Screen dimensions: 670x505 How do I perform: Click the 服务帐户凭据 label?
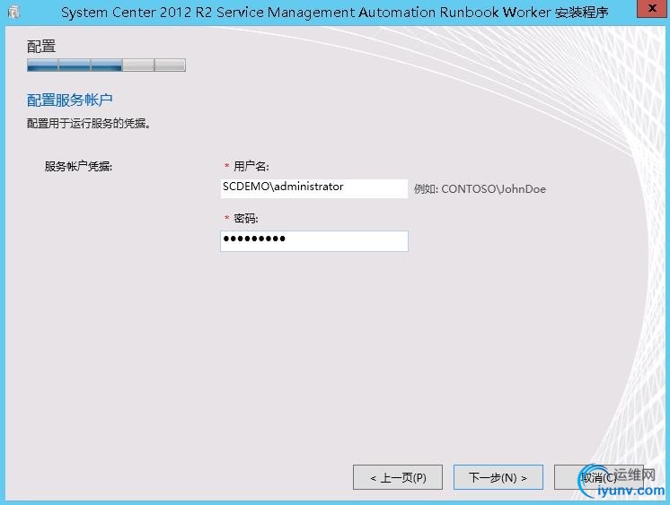78,167
